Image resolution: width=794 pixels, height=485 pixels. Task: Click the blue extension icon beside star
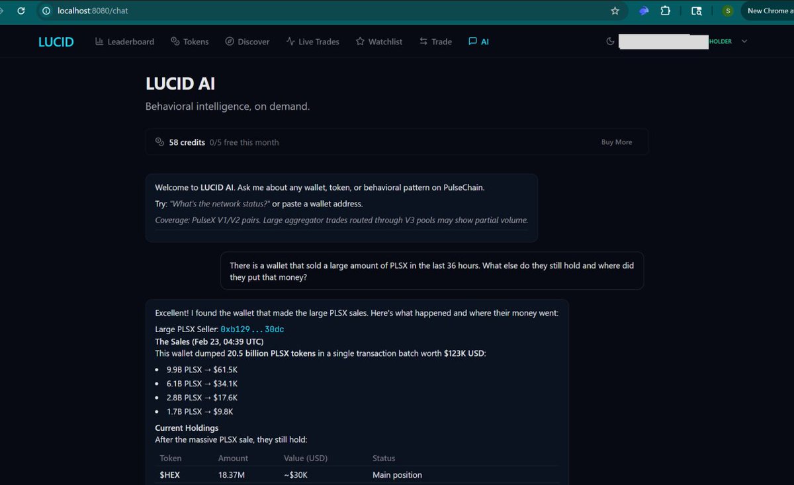pyautogui.click(x=643, y=11)
